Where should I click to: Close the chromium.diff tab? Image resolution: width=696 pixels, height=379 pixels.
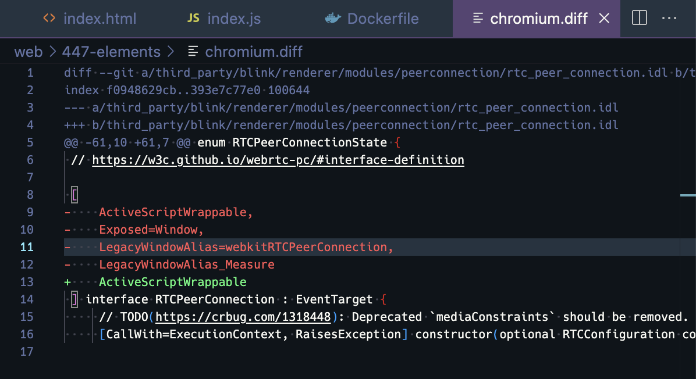(x=604, y=19)
